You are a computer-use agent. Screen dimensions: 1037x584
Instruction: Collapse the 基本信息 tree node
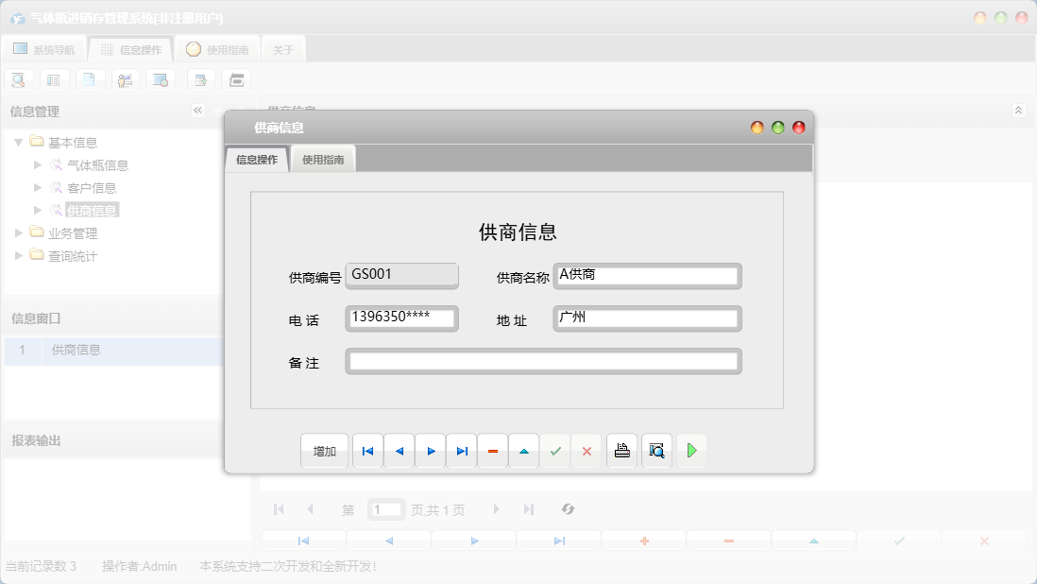[x=18, y=143]
